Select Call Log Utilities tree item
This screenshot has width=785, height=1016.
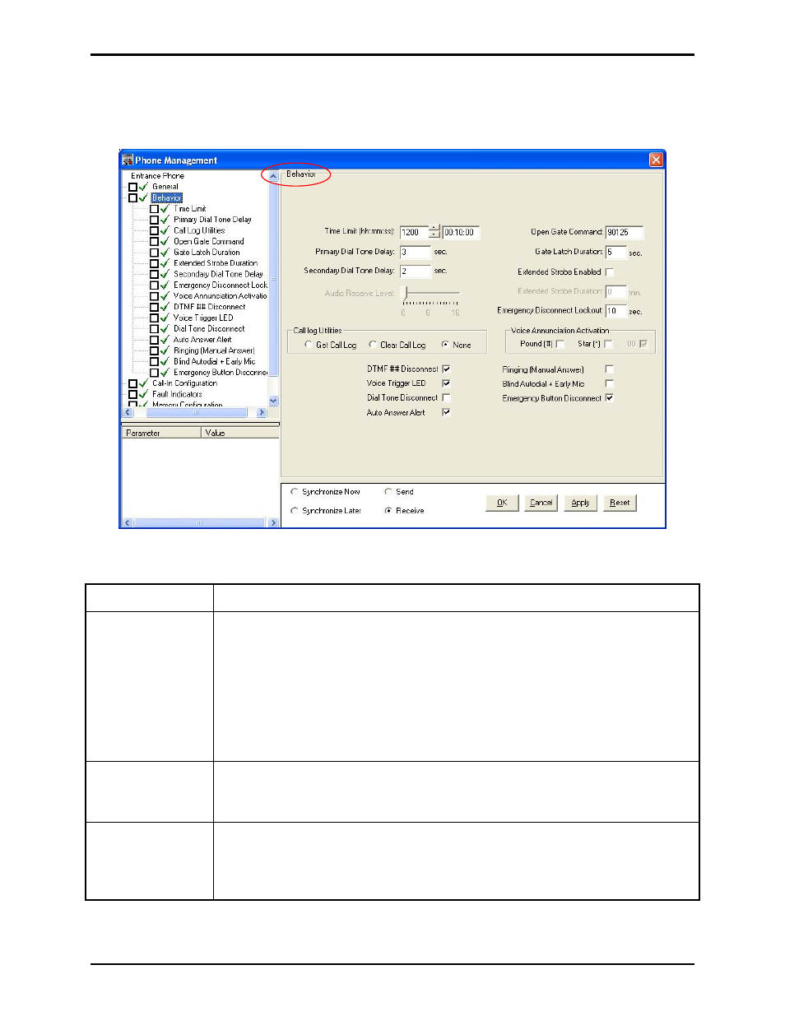click(199, 230)
